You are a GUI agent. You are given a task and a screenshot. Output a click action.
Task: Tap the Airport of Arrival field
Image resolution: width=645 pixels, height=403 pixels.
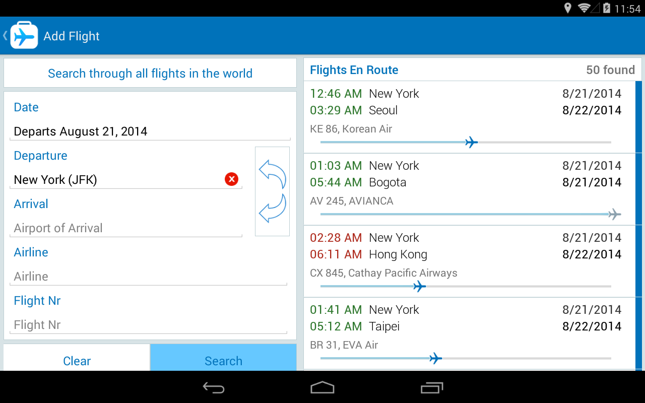[x=126, y=228]
